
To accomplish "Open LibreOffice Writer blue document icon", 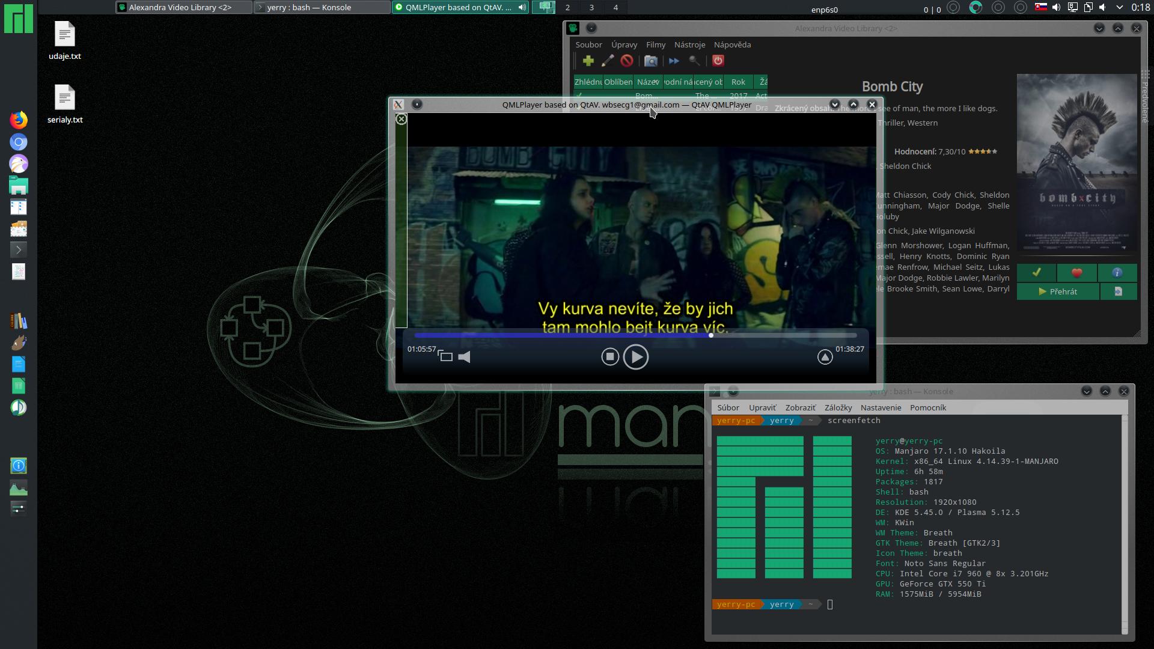I will 19,364.
